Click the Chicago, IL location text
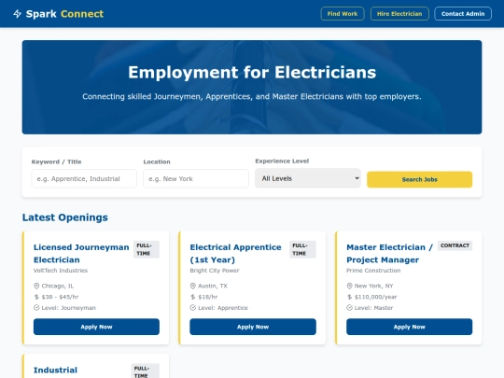 58,286
